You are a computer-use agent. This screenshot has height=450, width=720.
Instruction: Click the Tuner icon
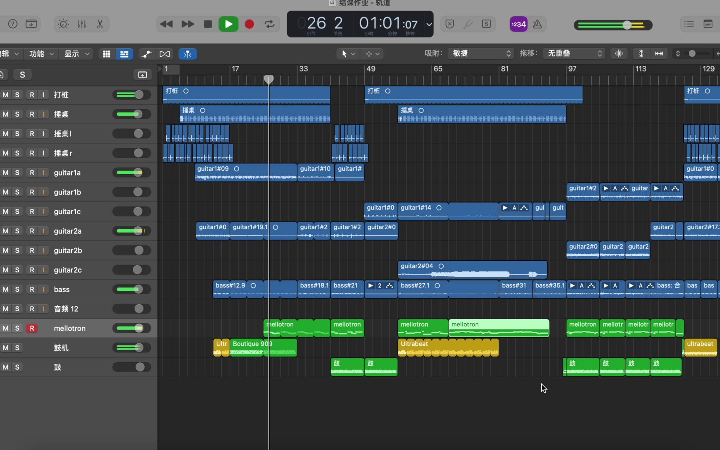[x=468, y=24]
